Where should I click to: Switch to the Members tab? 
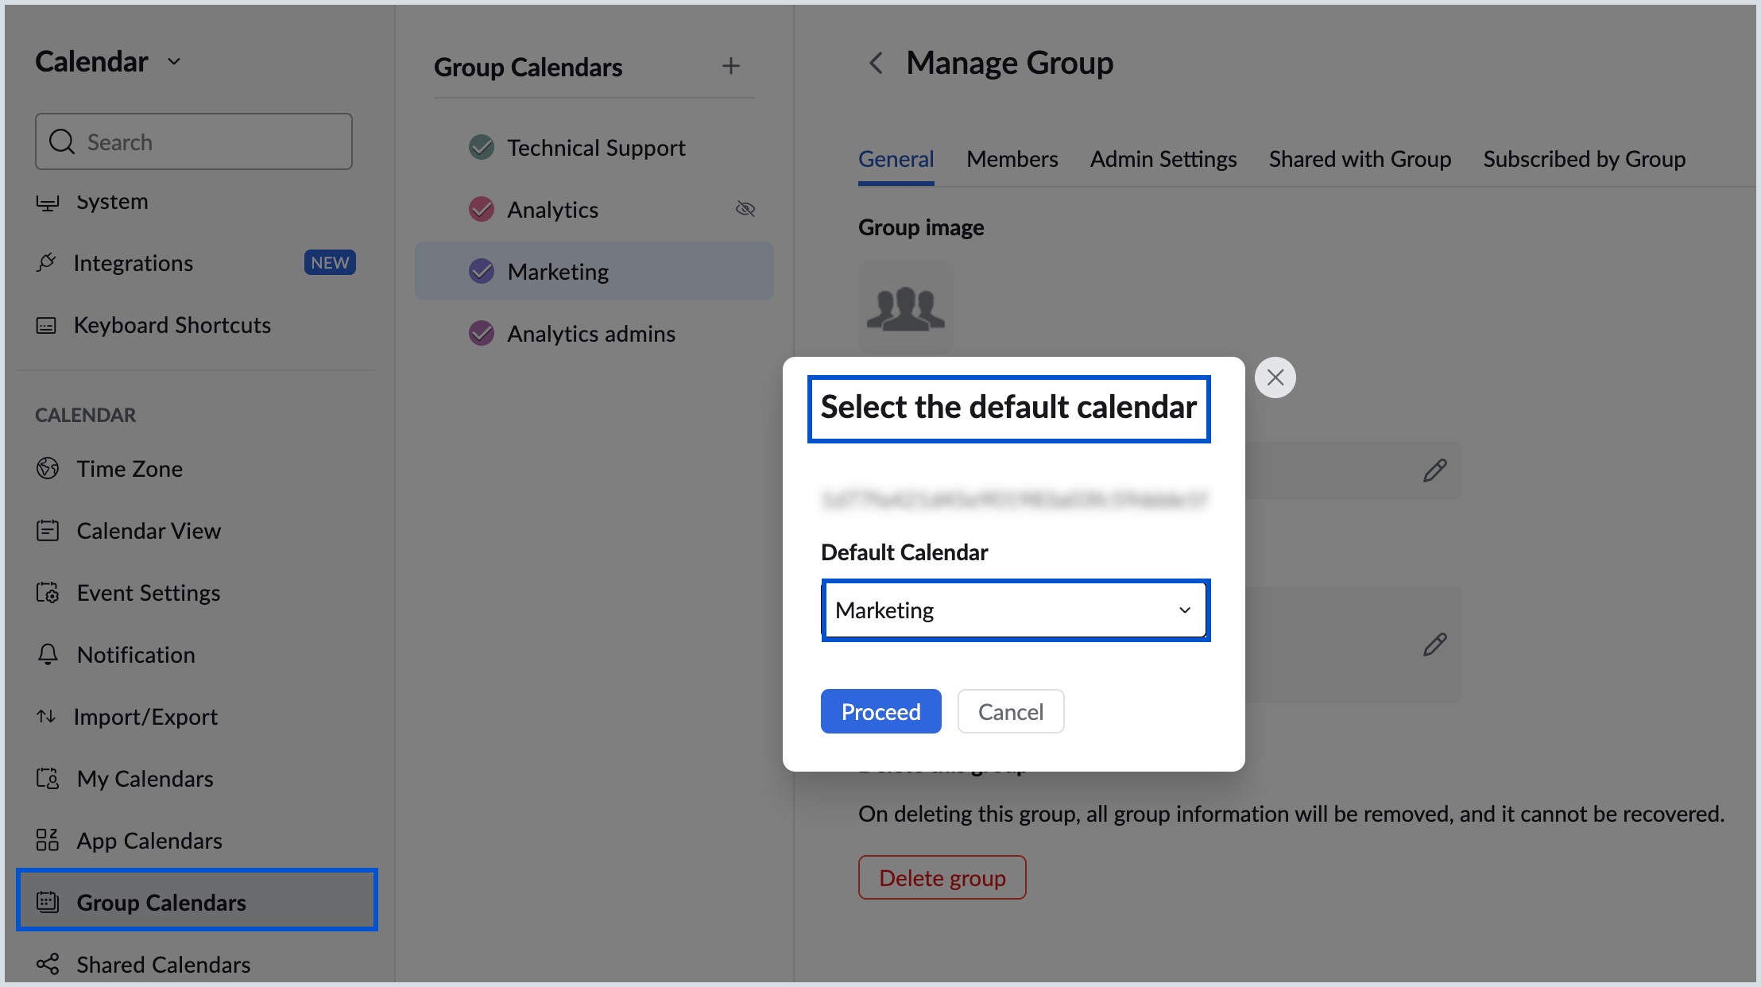1012,158
